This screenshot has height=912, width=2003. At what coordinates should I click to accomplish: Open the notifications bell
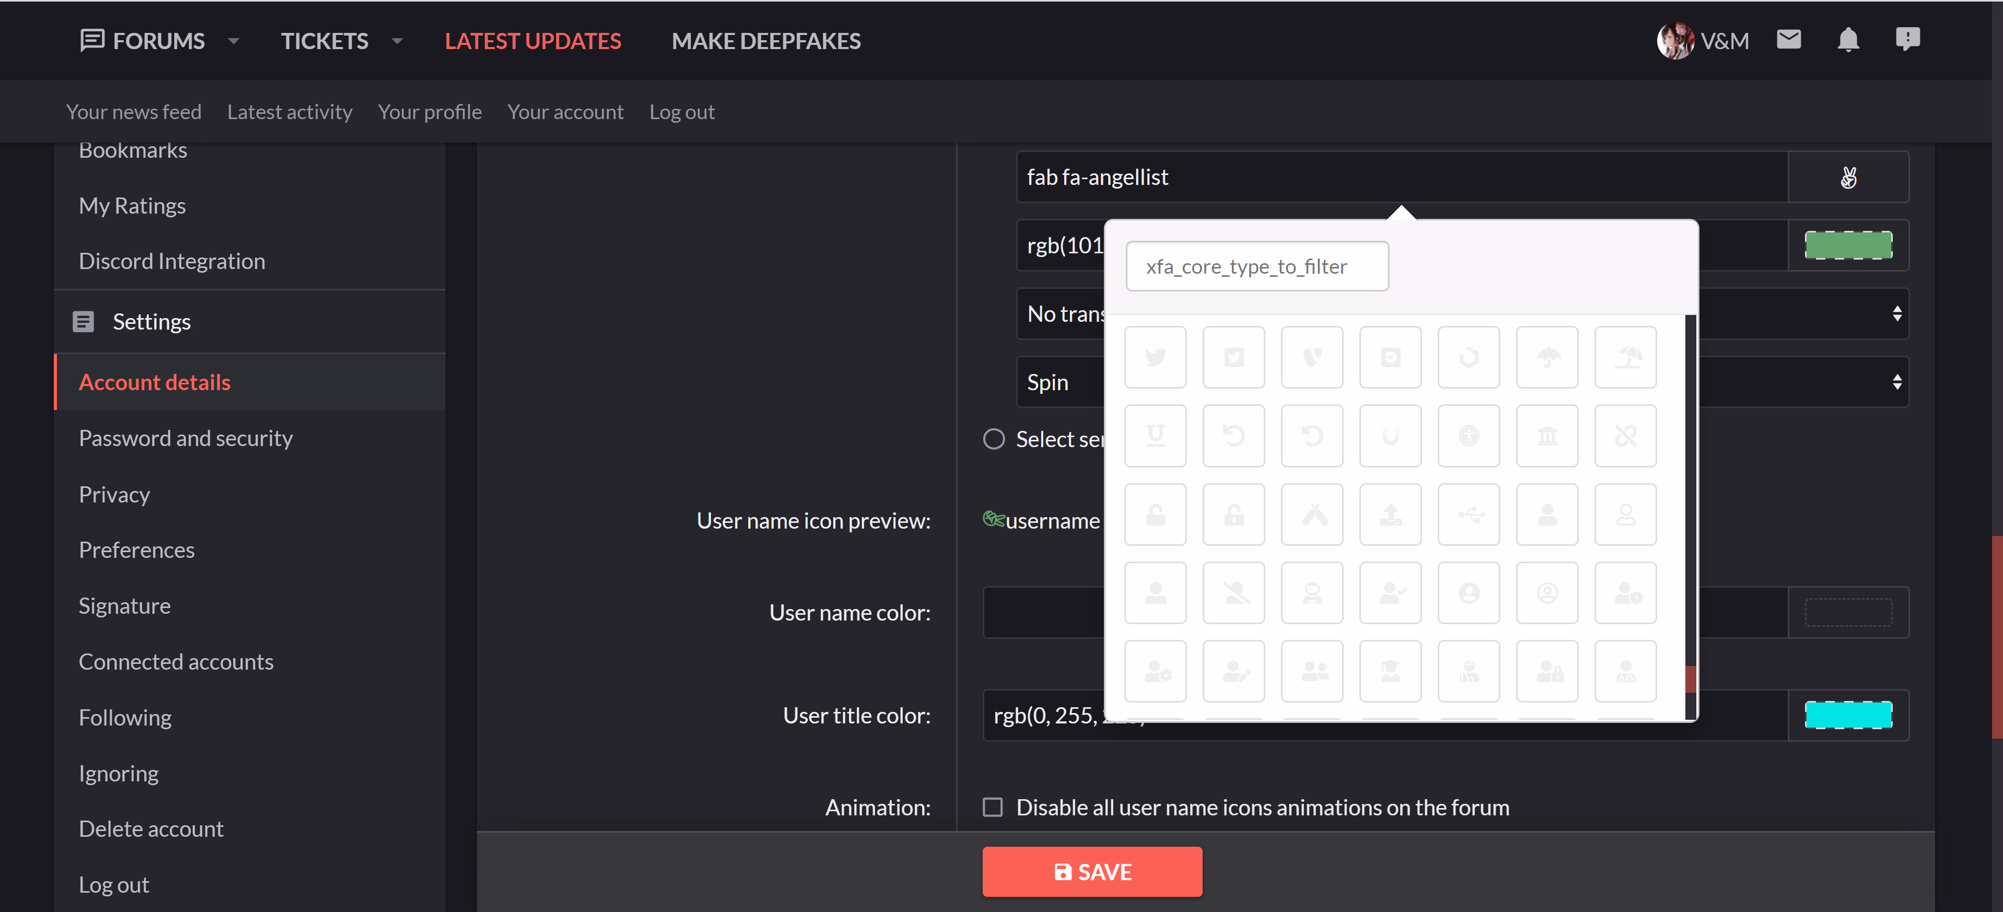[x=1847, y=40]
